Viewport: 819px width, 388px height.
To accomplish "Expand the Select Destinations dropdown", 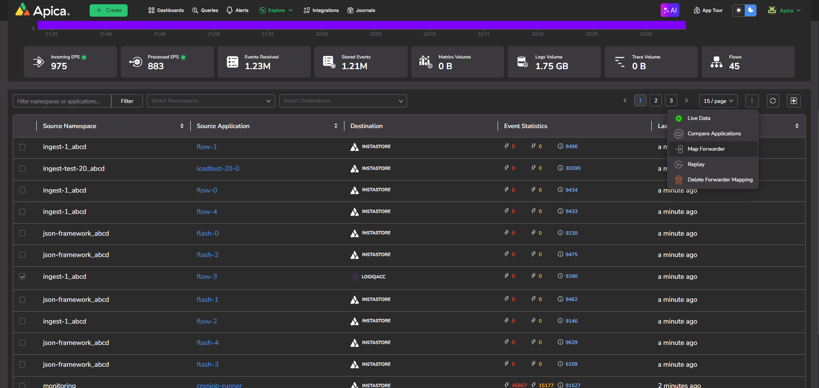I will (343, 101).
